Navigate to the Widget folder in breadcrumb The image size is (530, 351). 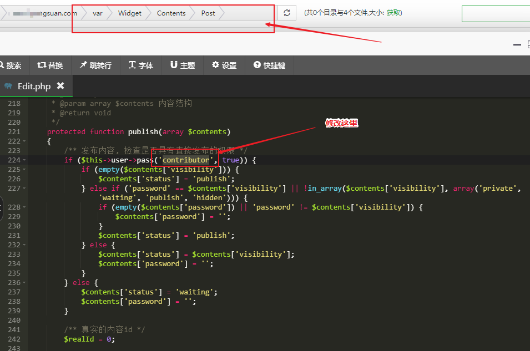pyautogui.click(x=129, y=13)
